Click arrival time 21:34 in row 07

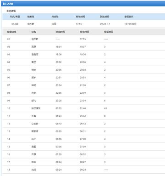59,85
